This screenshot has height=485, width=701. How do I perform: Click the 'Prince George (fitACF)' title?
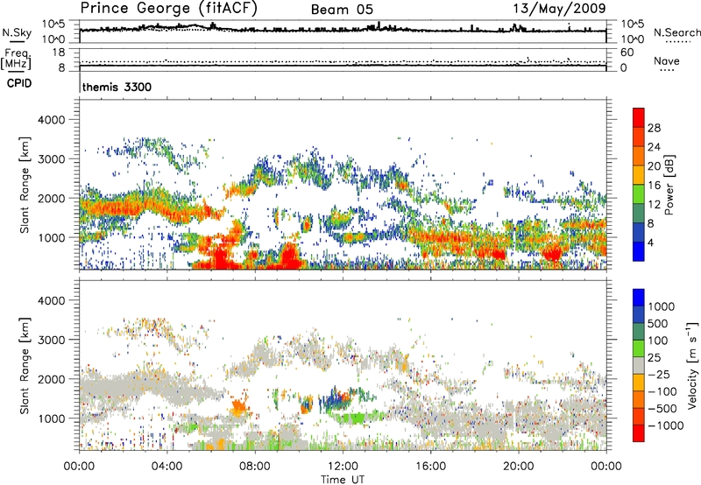point(169,9)
